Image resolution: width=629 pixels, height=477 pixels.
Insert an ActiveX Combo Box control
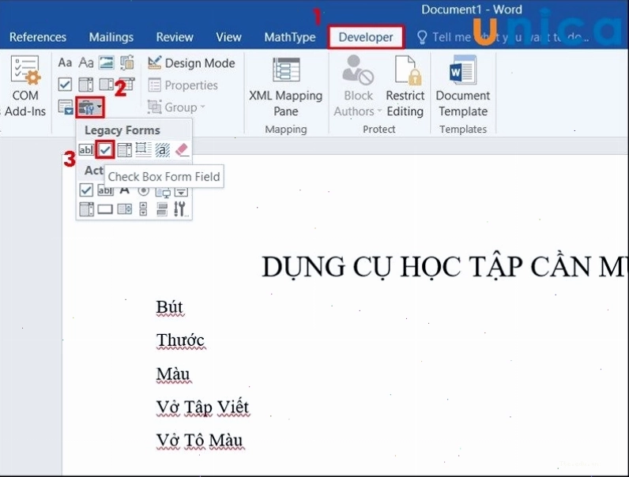click(x=181, y=192)
